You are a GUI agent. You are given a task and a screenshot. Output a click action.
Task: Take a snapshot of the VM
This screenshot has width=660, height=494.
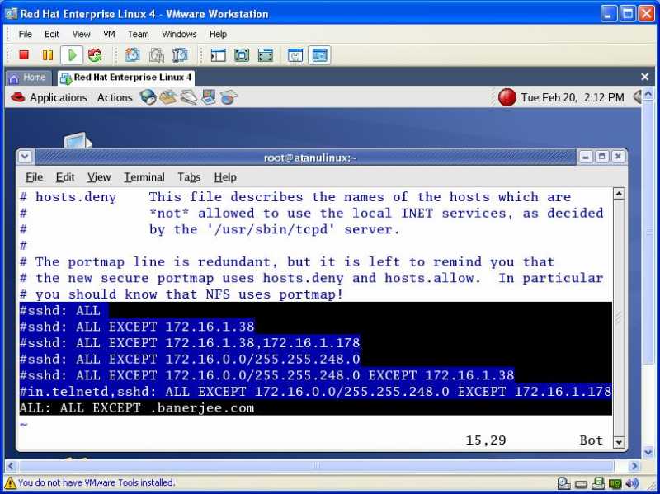pyautogui.click(x=133, y=55)
